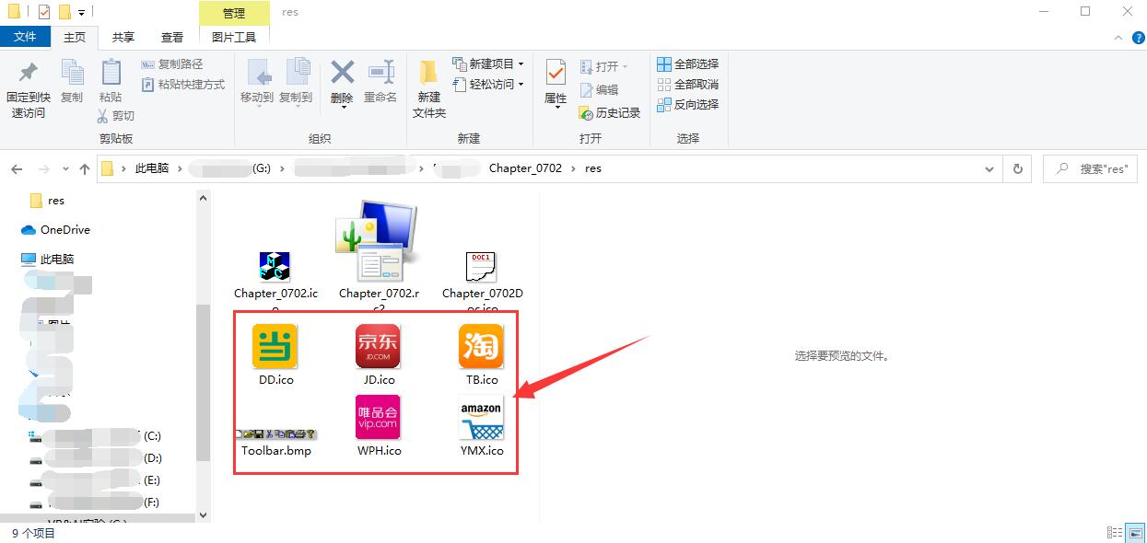Click Edit (编辑) in ribbon

coord(600,90)
